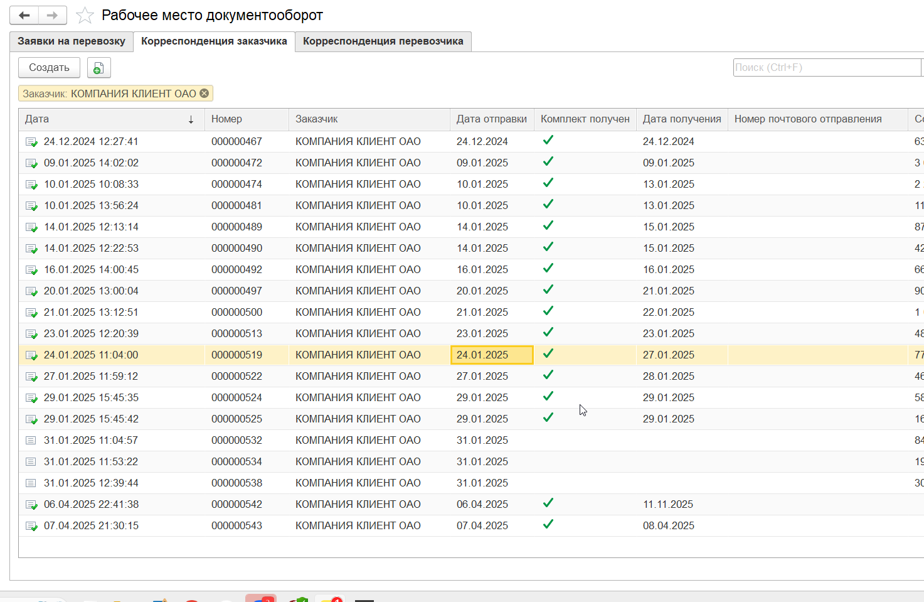Viewport: 924px width, 602px height.
Task: Click sent date 16.01.2025 in row 000000492
Action: 482,270
